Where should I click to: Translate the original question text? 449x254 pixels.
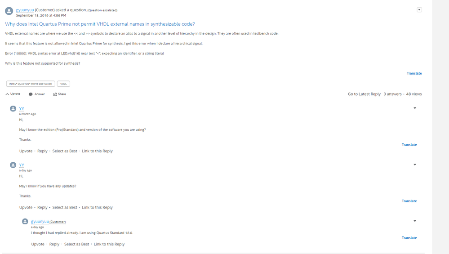414,73
